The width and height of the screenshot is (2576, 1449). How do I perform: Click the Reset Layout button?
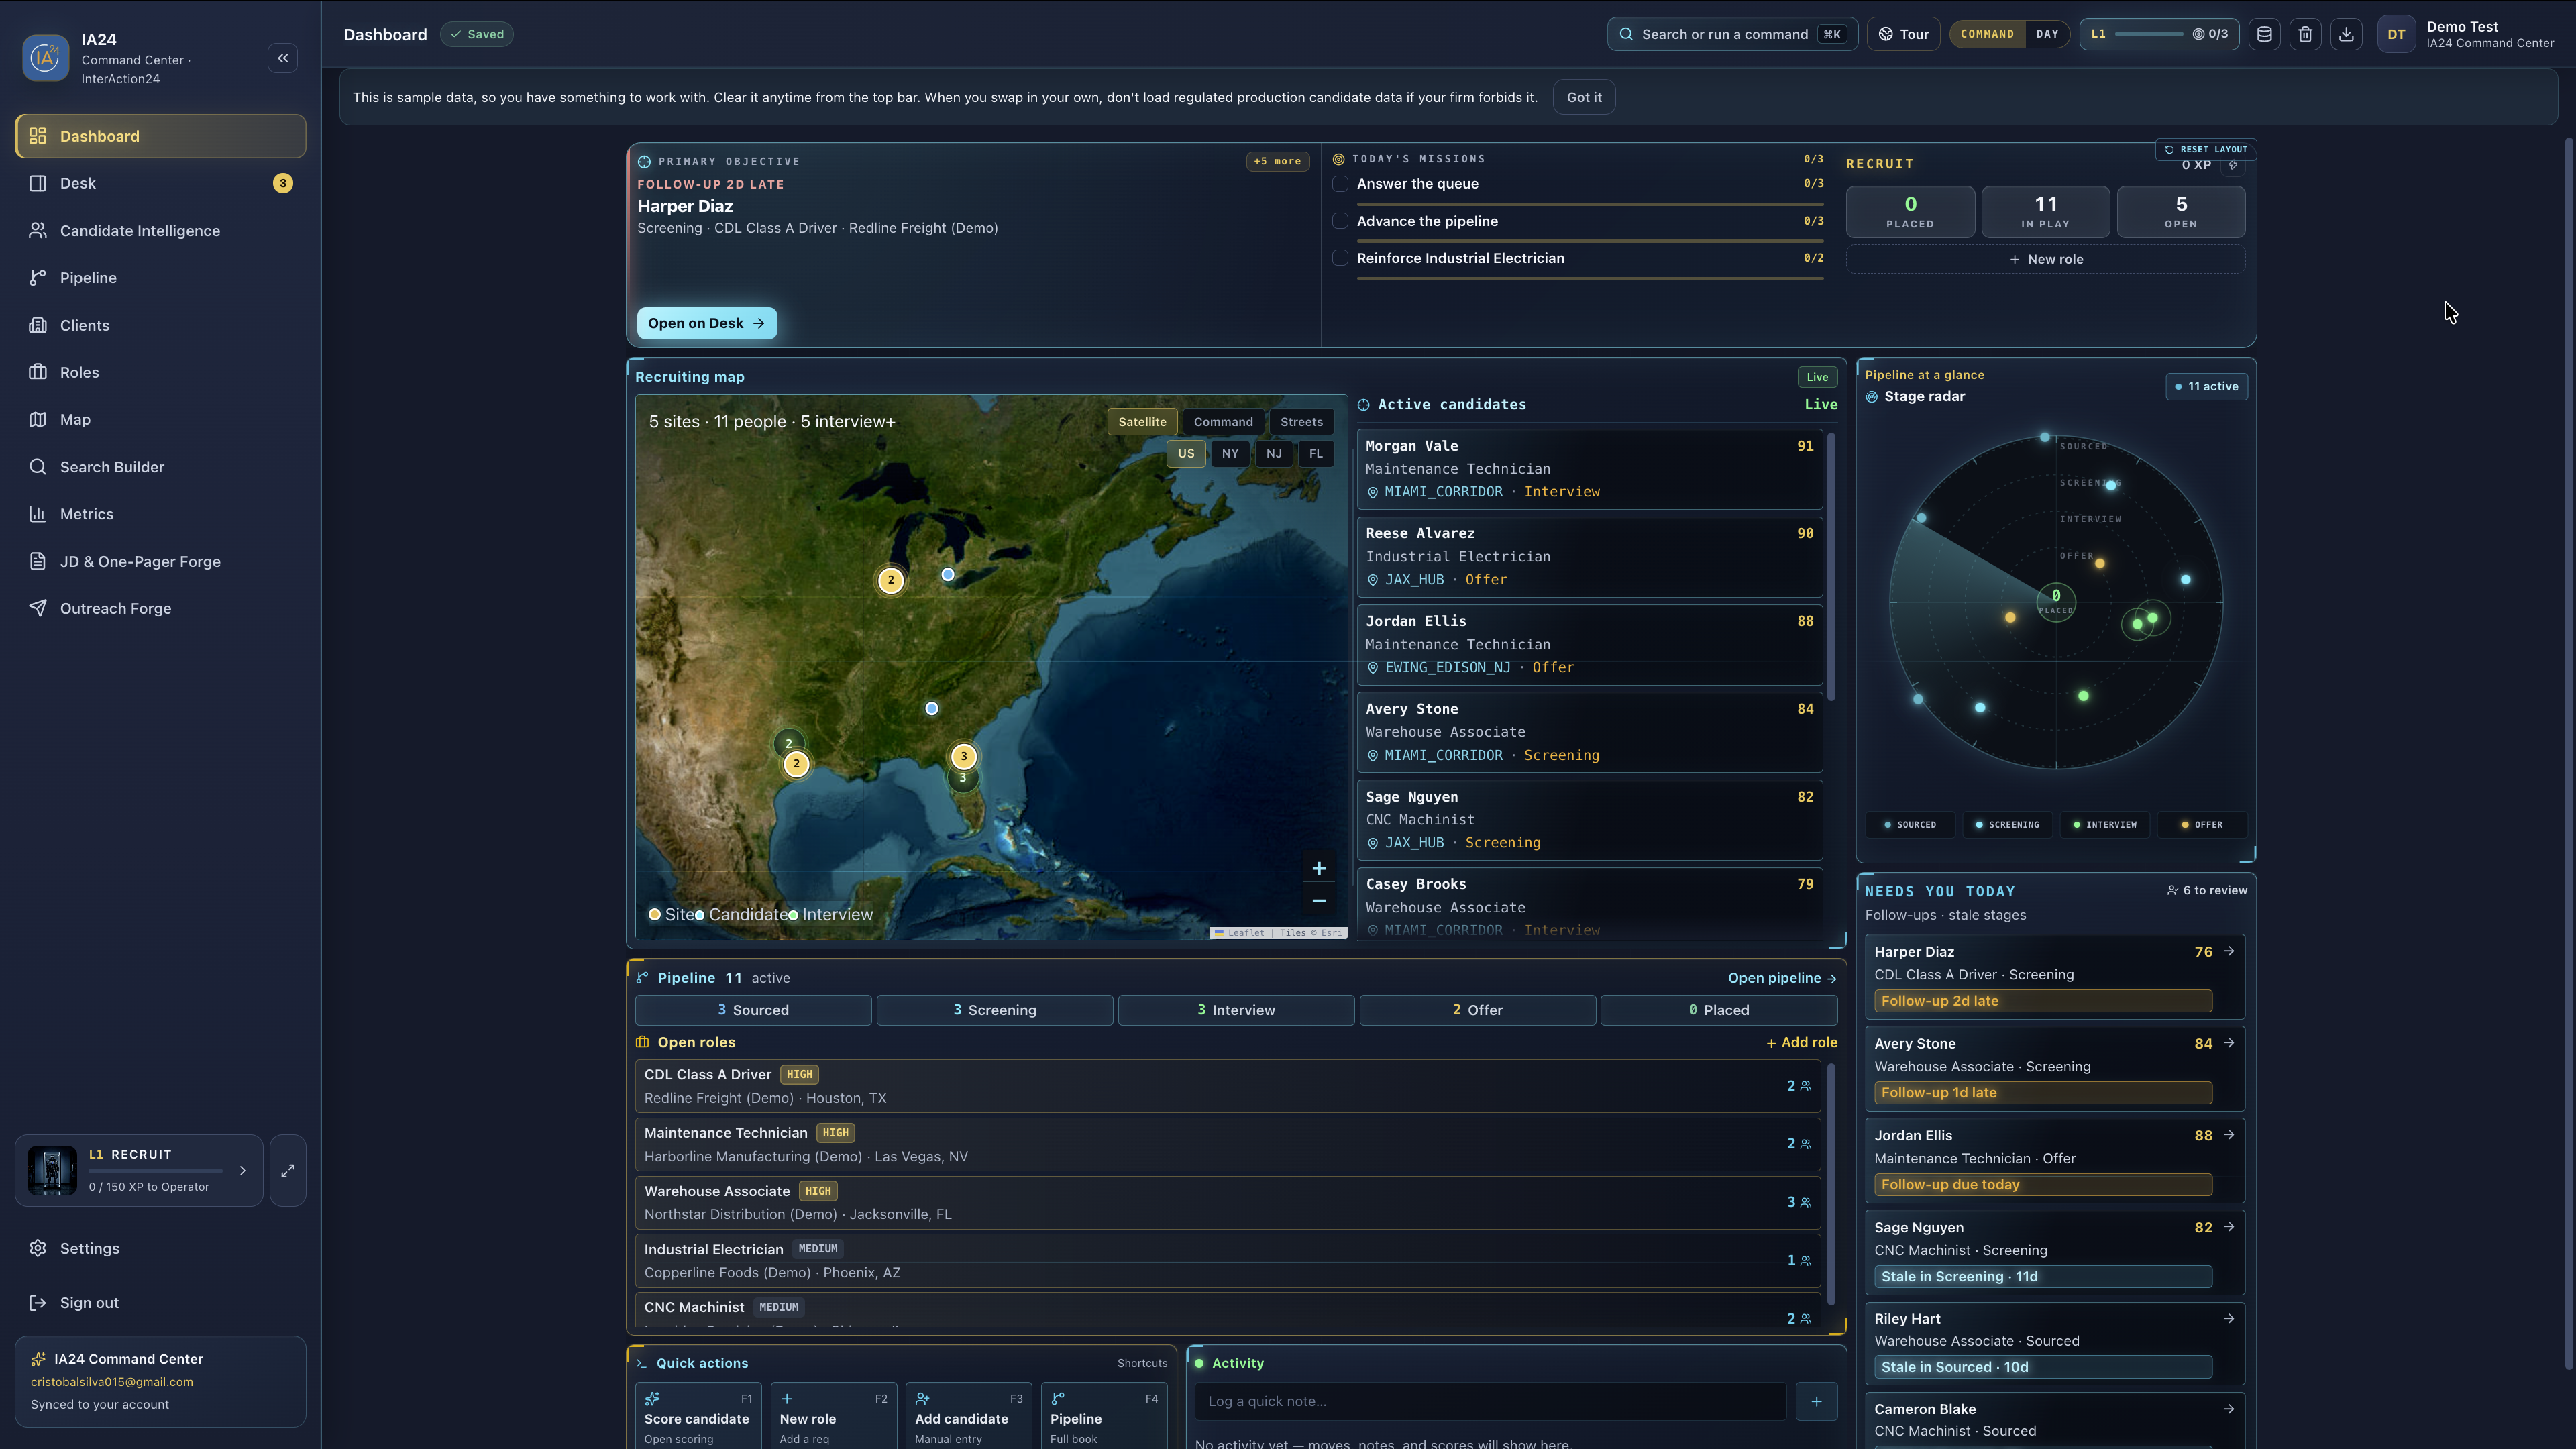pyautogui.click(x=2205, y=149)
